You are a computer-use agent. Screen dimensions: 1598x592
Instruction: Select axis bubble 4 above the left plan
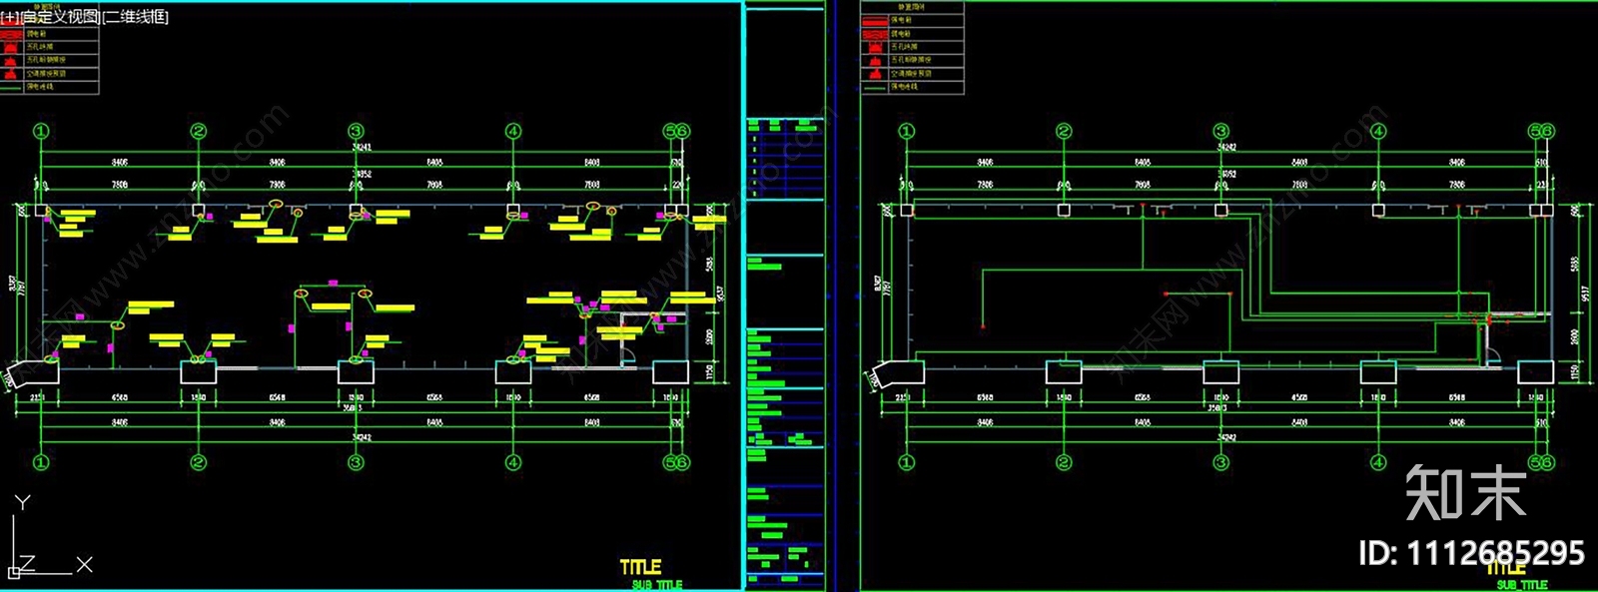pyautogui.click(x=513, y=131)
